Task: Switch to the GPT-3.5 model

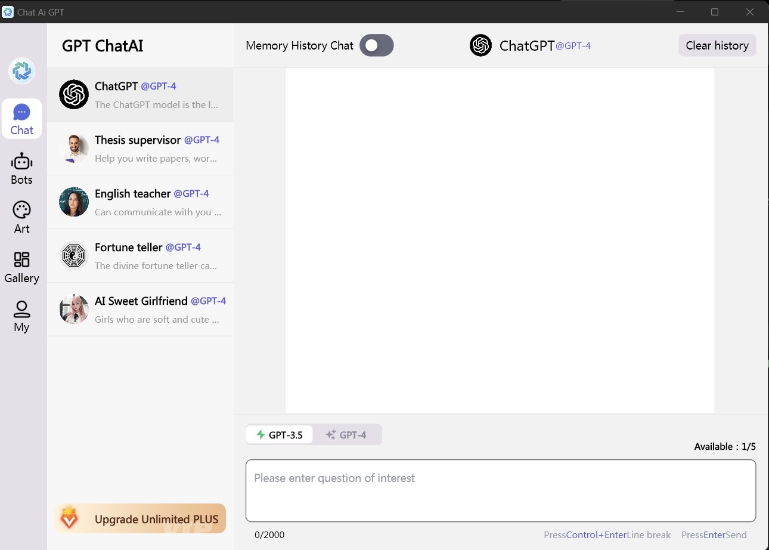Action: (x=279, y=435)
